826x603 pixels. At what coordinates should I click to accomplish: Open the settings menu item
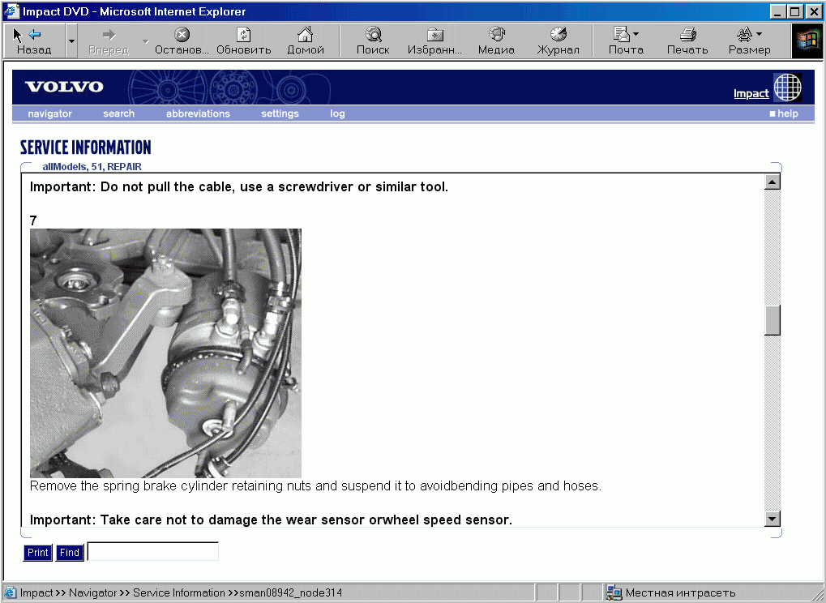280,113
